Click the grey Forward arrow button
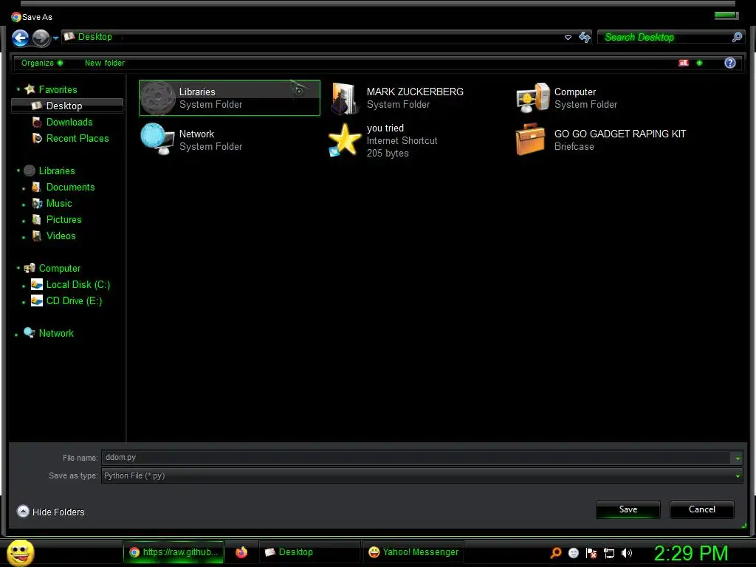 [41, 38]
